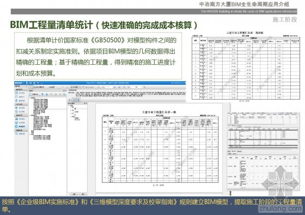
Task: Click first quick-access icon next to BIM5D logo
Action: click(x=27, y=83)
